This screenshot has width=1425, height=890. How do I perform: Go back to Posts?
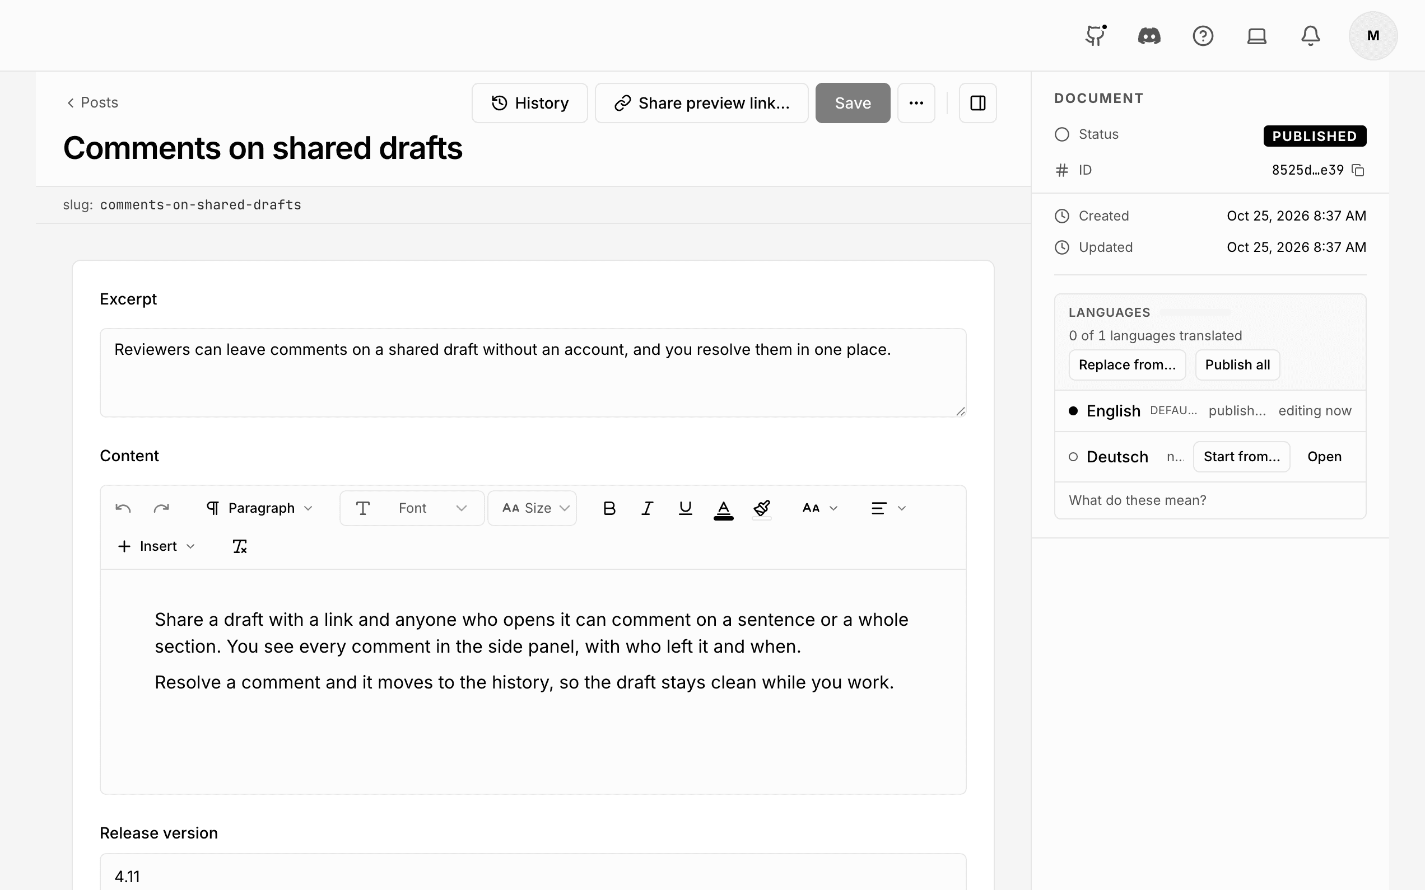pyautogui.click(x=92, y=102)
